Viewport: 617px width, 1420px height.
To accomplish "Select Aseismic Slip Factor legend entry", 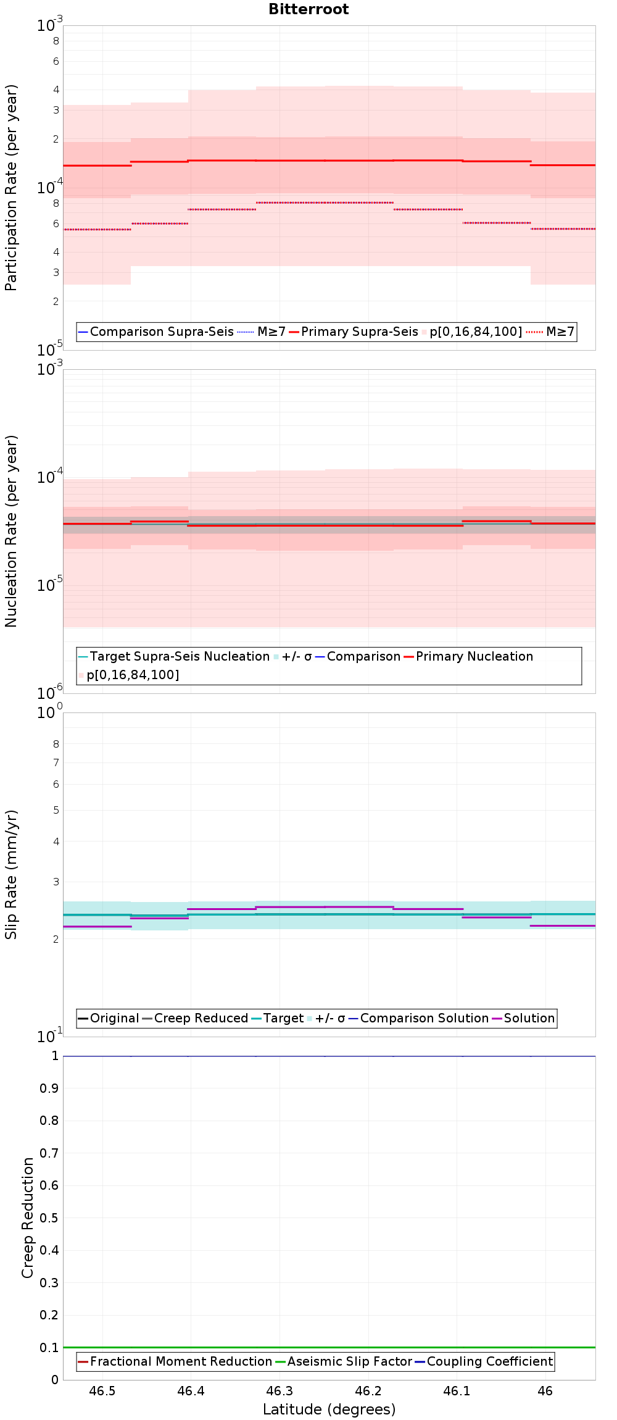I will coord(344,1361).
